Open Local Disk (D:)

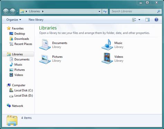coord(24,96)
